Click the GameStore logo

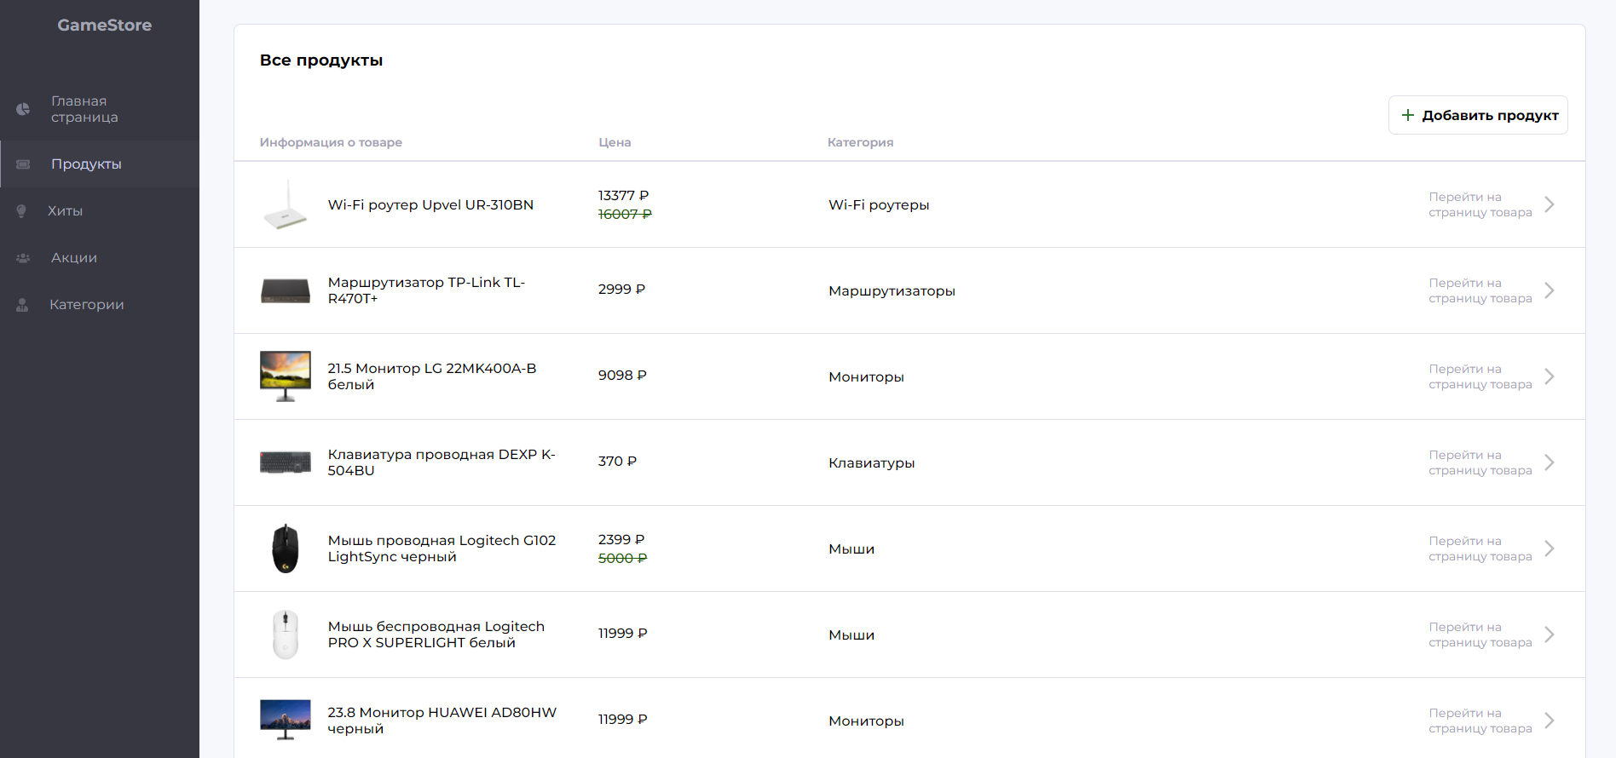pos(105,26)
